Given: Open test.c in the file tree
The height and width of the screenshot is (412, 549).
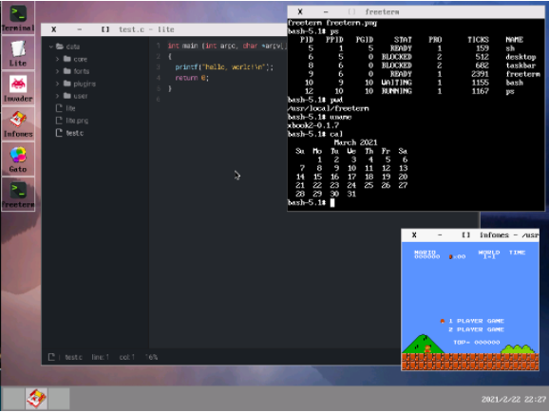Looking at the screenshot, I should pyautogui.click(x=69, y=133).
